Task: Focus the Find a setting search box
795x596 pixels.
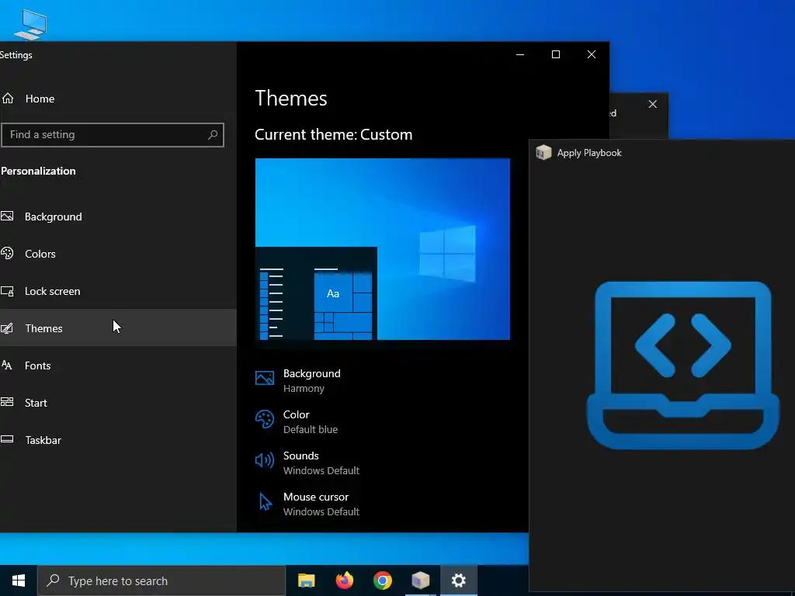Action: [112, 135]
